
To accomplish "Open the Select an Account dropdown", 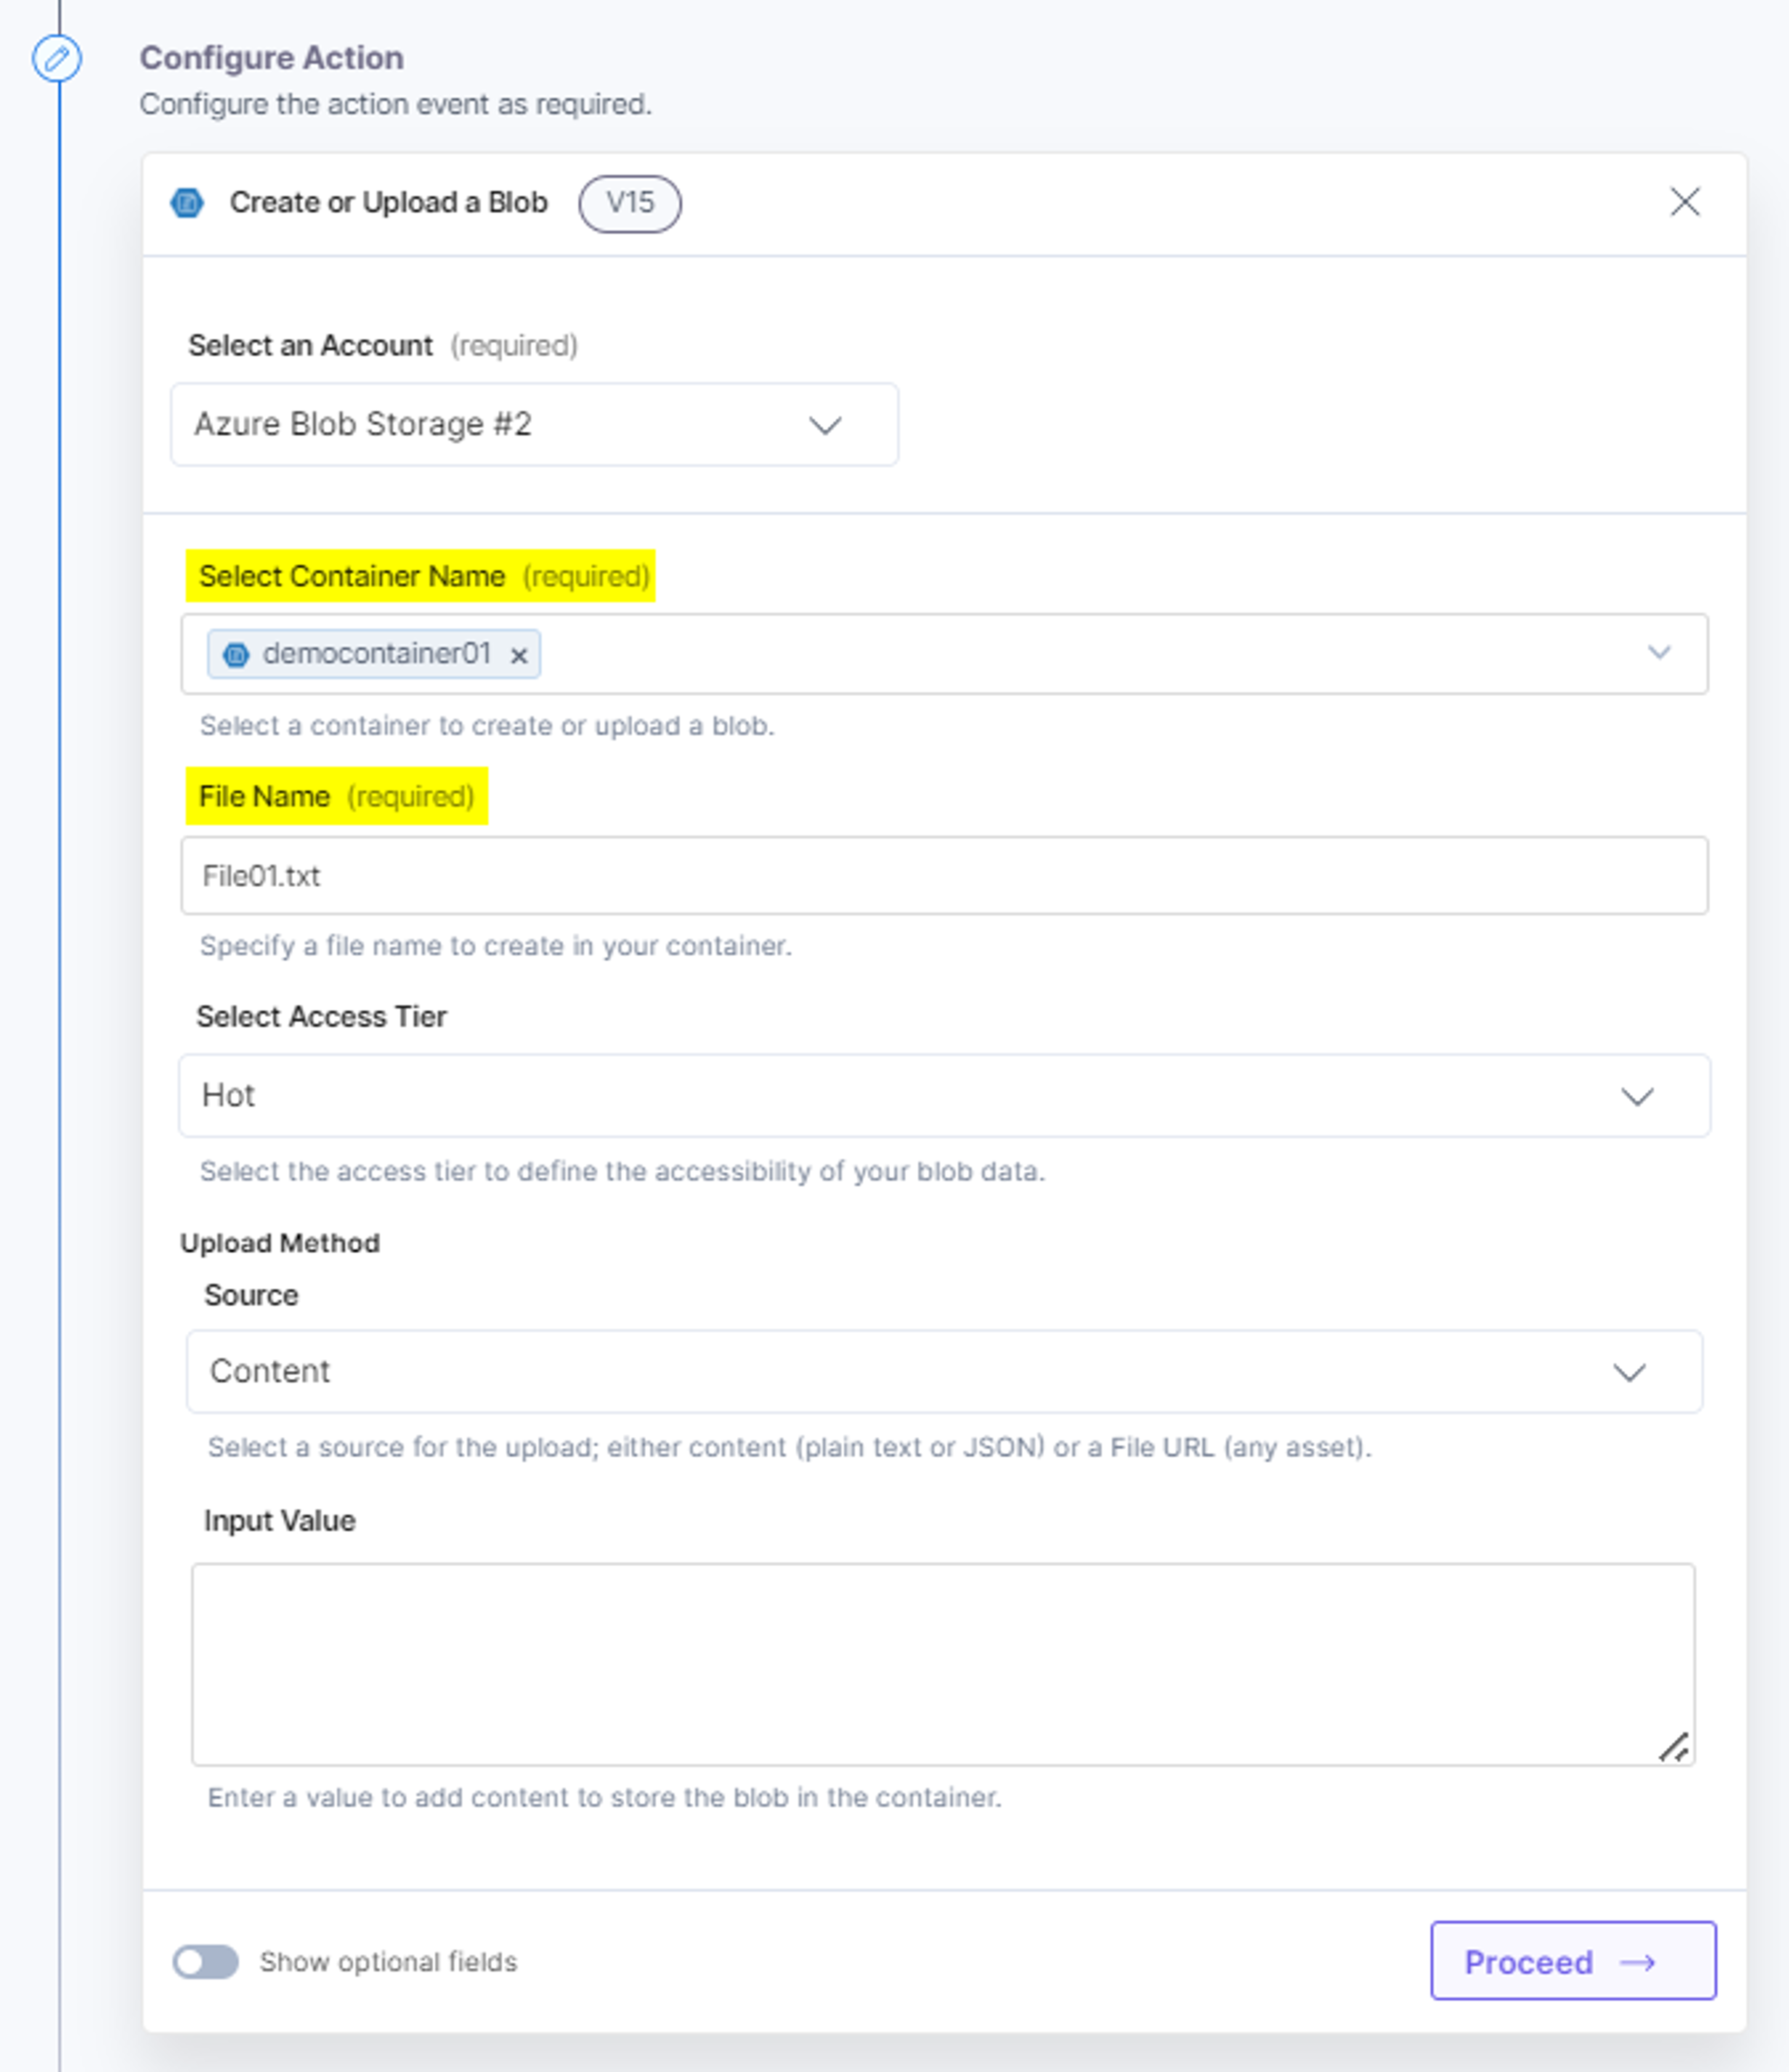I will pos(534,425).
